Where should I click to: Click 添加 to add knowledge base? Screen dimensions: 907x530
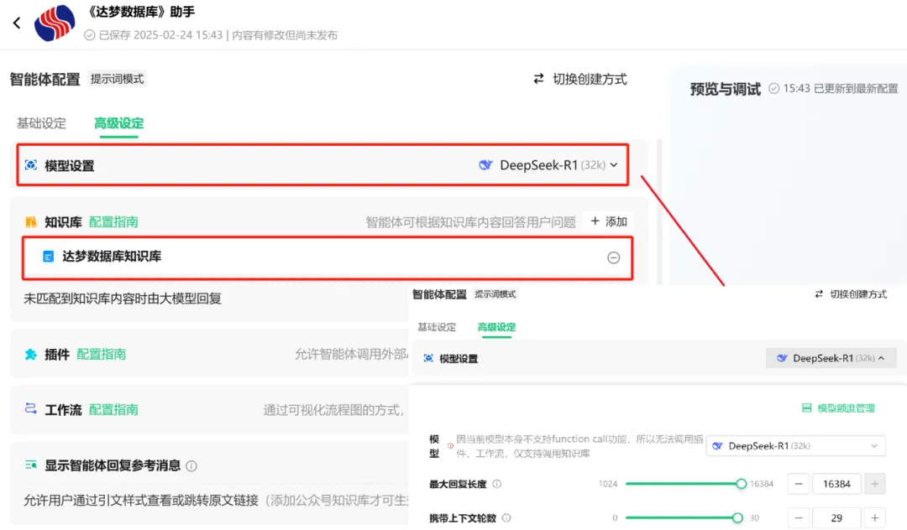pos(609,221)
